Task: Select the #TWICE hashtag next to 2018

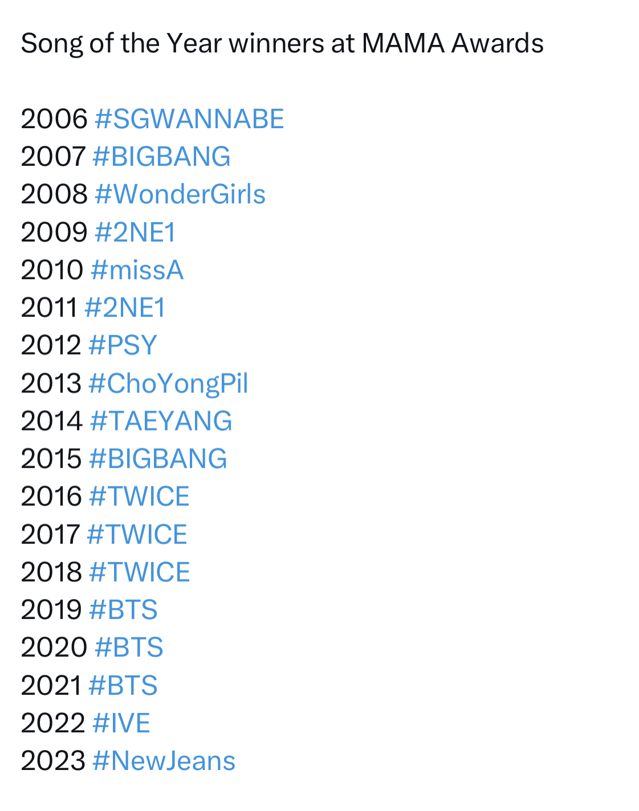Action: pyautogui.click(x=139, y=572)
